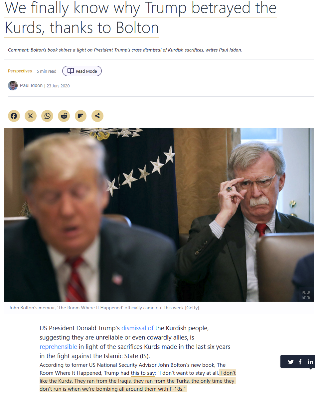315x399 pixels.
Task: Click the Facebook icon in floating share bar
Action: (x=300, y=362)
